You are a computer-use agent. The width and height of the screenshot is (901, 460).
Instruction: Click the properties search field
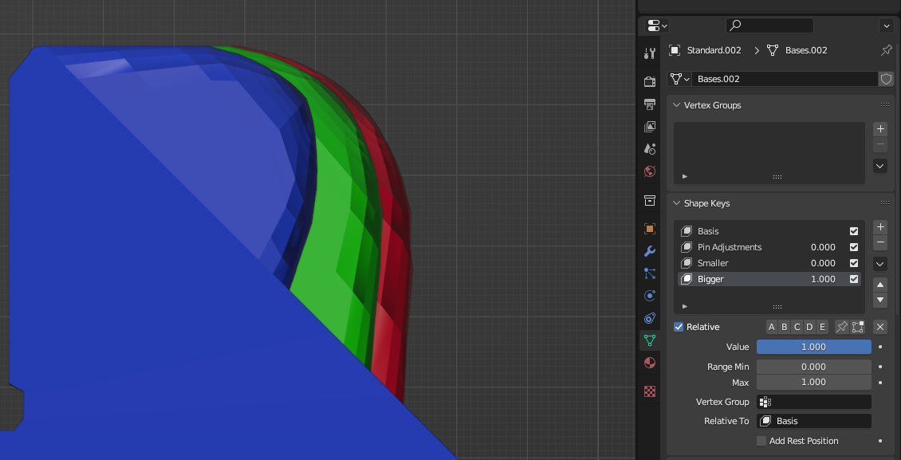tap(769, 26)
